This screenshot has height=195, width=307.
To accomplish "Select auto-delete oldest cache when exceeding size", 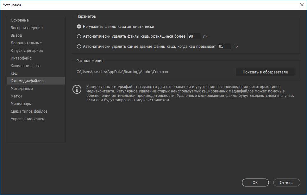I will click(x=79, y=47).
